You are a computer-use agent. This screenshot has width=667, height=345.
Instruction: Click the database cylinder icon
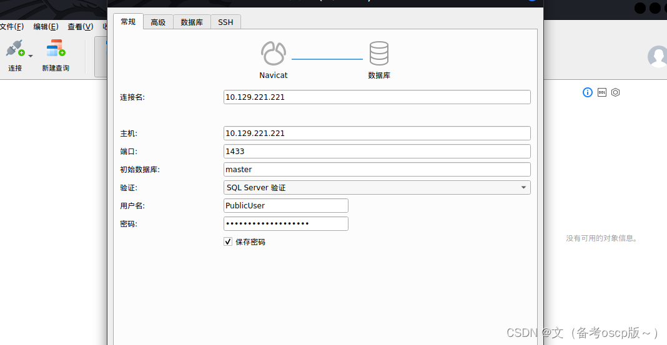click(378, 53)
